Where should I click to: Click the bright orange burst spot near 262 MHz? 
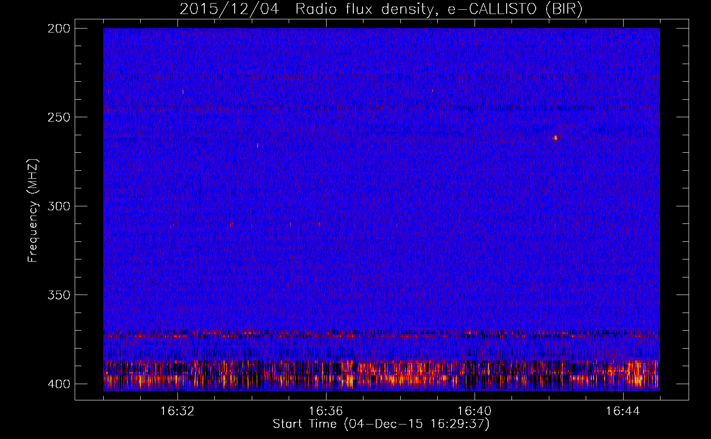[555, 138]
